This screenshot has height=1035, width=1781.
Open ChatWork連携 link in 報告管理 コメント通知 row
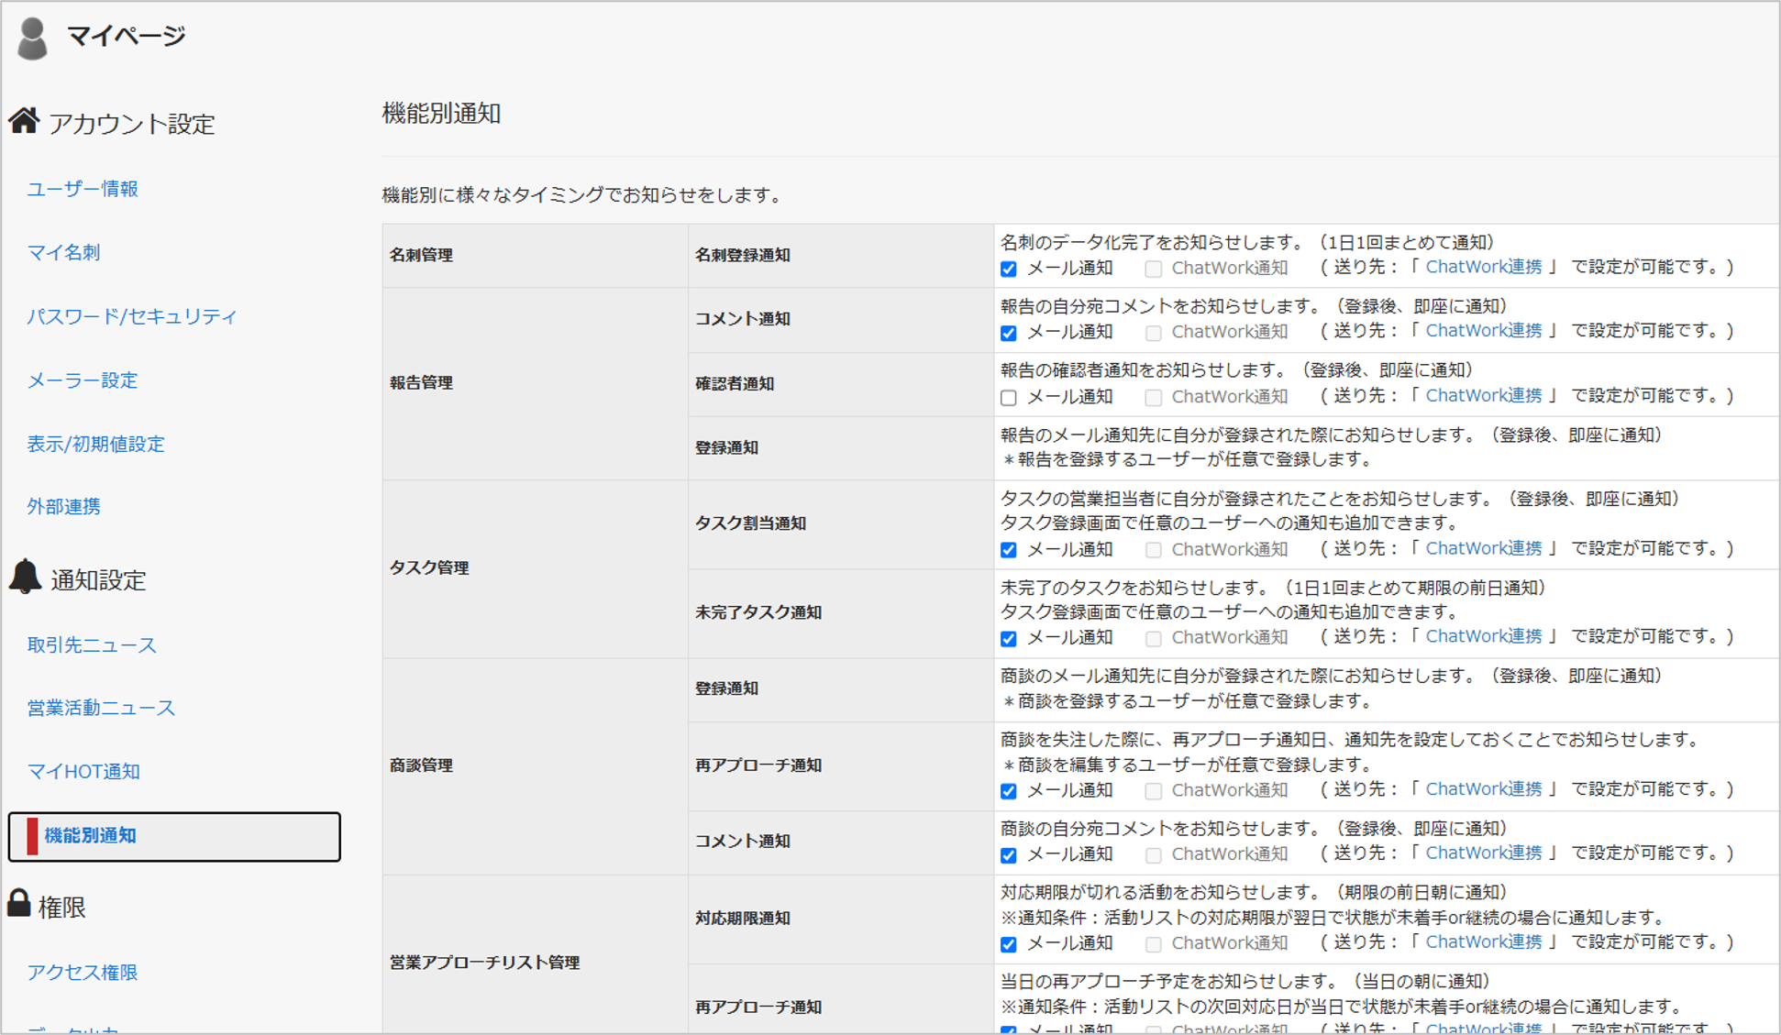tap(1484, 331)
